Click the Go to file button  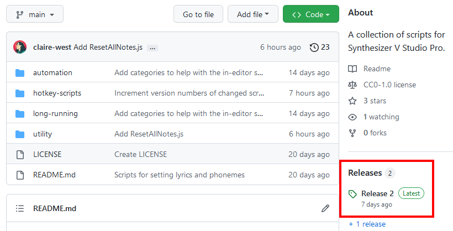(198, 14)
